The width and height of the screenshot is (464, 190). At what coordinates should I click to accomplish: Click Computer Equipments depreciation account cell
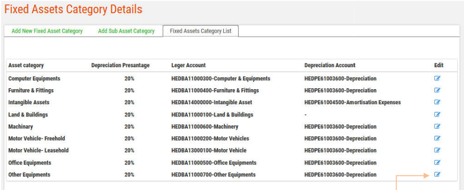tap(341, 78)
